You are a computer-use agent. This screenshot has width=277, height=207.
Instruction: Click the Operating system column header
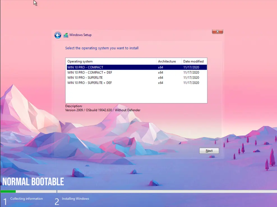point(111,61)
